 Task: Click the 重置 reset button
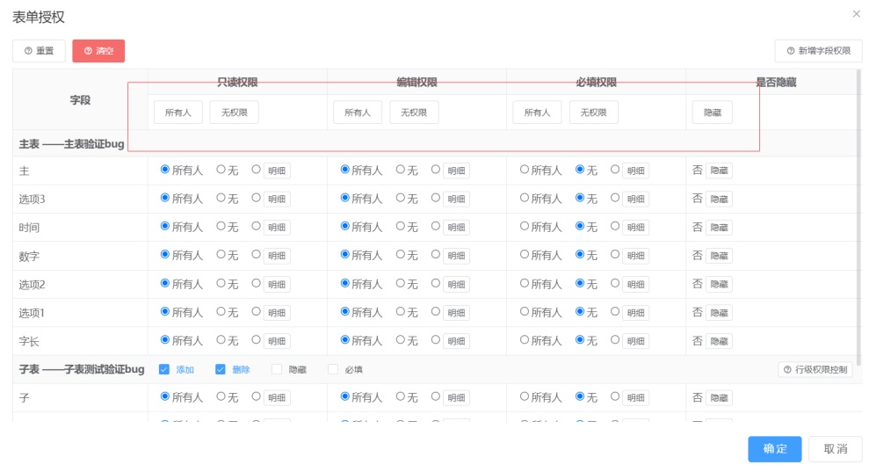[39, 51]
